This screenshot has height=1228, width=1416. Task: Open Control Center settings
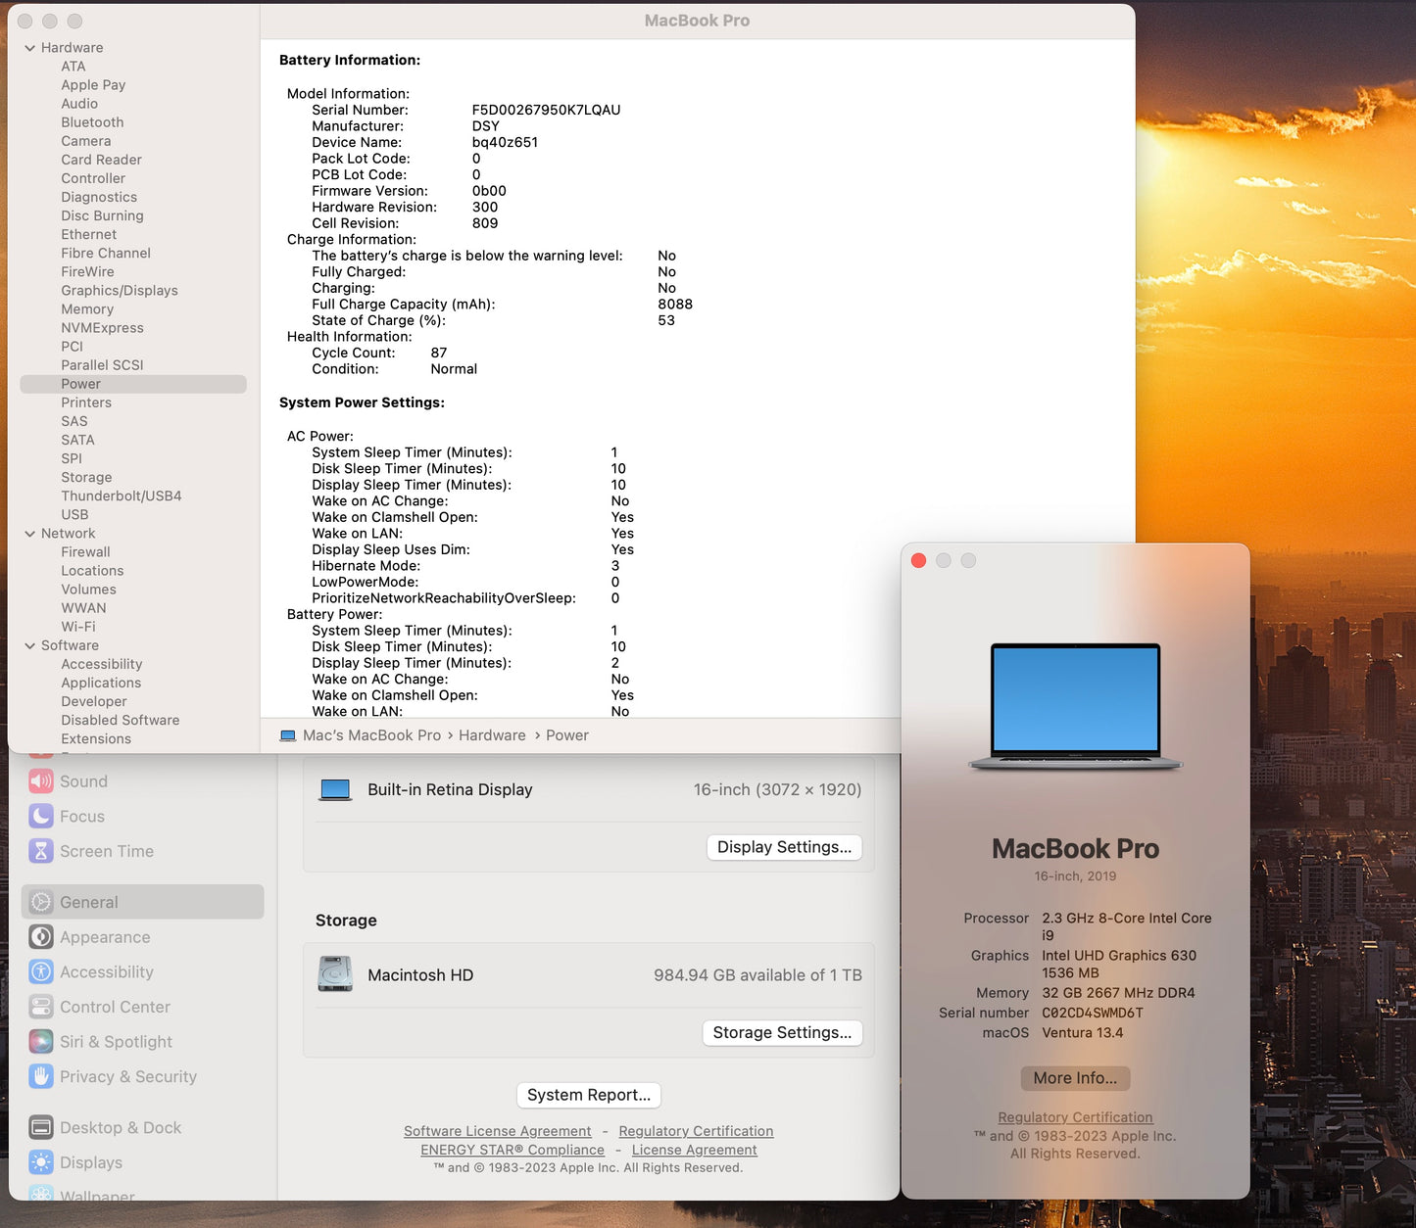[115, 1007]
